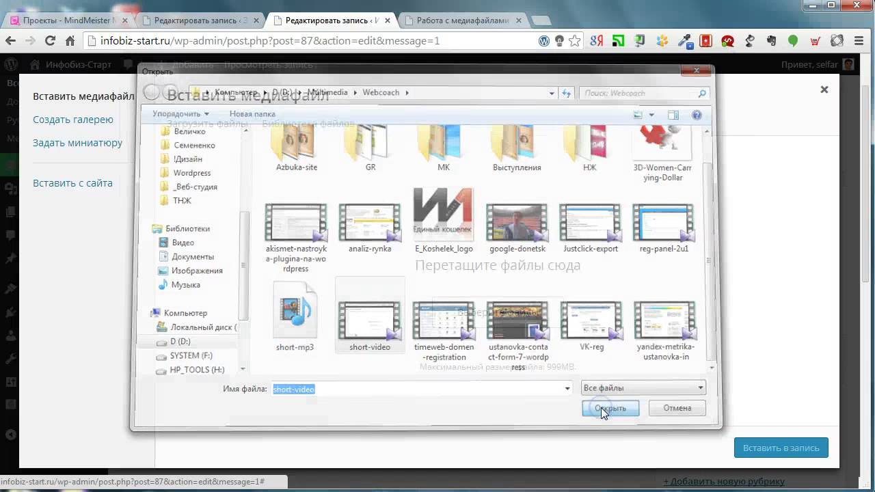Open help in the file dialog
The image size is (875, 492).
697,115
